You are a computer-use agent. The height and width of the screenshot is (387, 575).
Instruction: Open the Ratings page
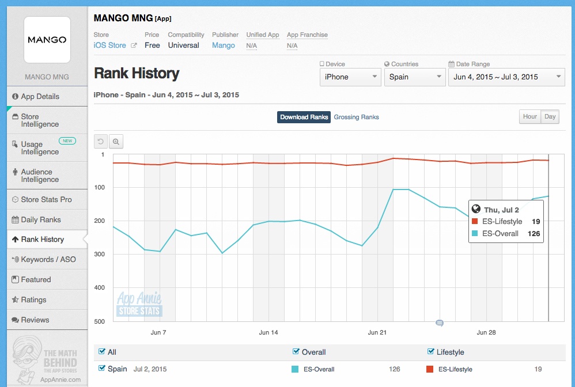47,299
